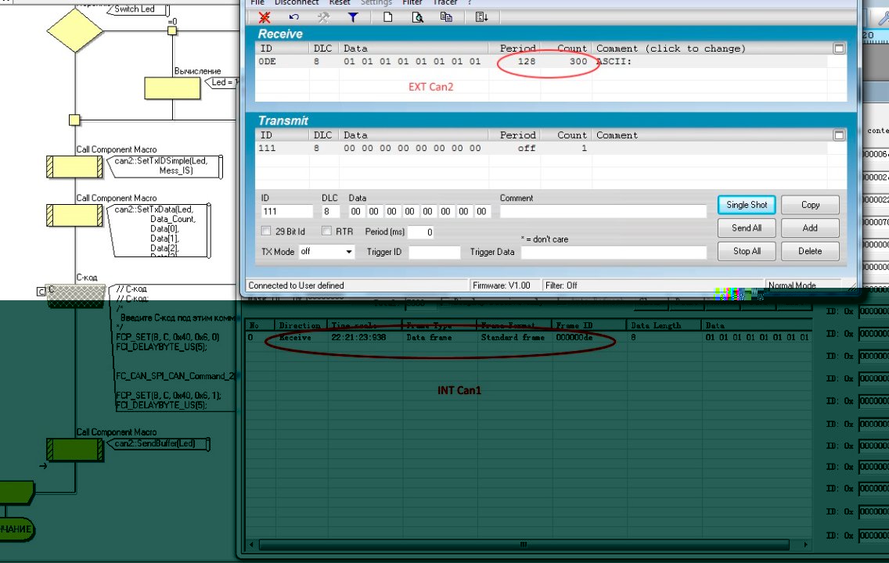Screen dimensions: 889x563
Task: Click the blue undo/reset arrow icon
Action: [293, 17]
